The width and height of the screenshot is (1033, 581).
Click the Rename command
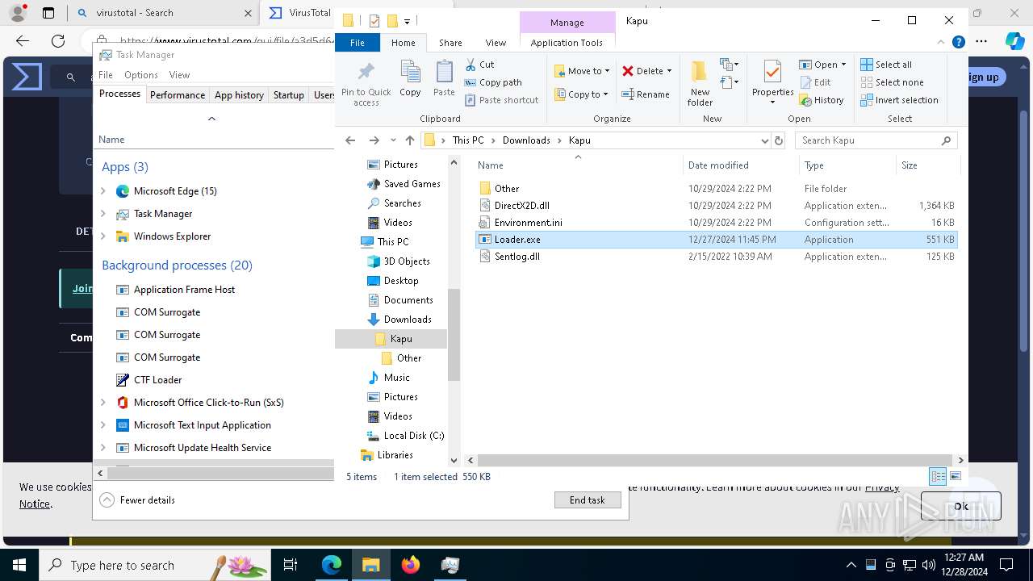pyautogui.click(x=646, y=94)
